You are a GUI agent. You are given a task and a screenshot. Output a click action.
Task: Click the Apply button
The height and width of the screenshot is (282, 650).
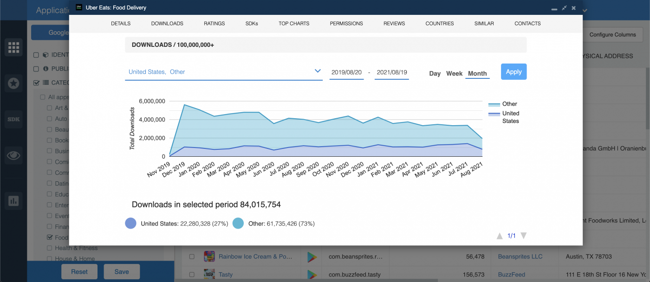tap(513, 71)
